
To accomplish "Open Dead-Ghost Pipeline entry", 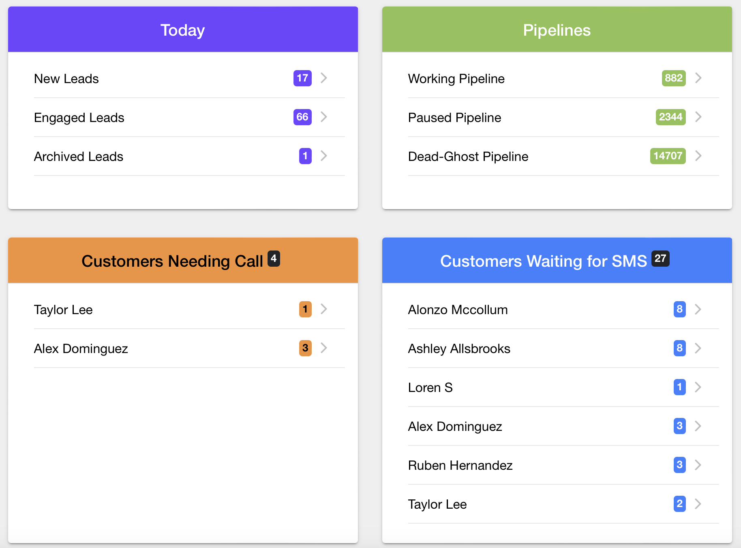I will pyautogui.click(x=468, y=156).
